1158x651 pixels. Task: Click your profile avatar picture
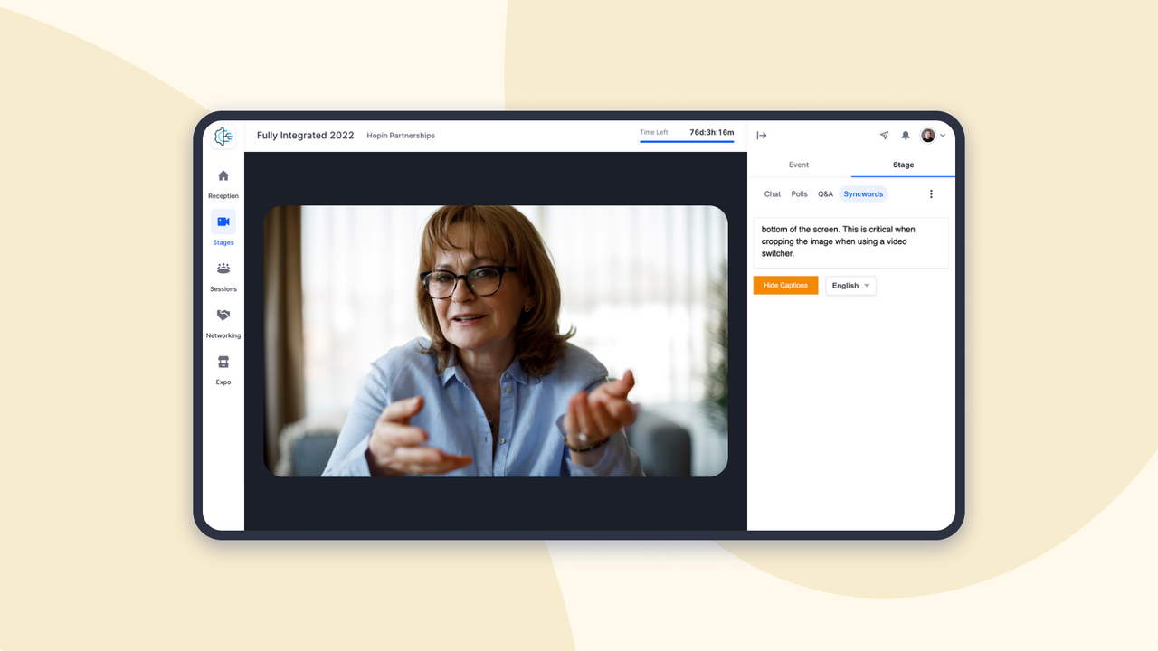(x=928, y=135)
